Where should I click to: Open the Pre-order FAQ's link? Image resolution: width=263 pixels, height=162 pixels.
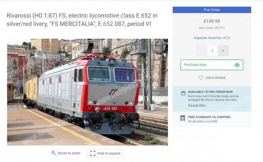(197, 105)
